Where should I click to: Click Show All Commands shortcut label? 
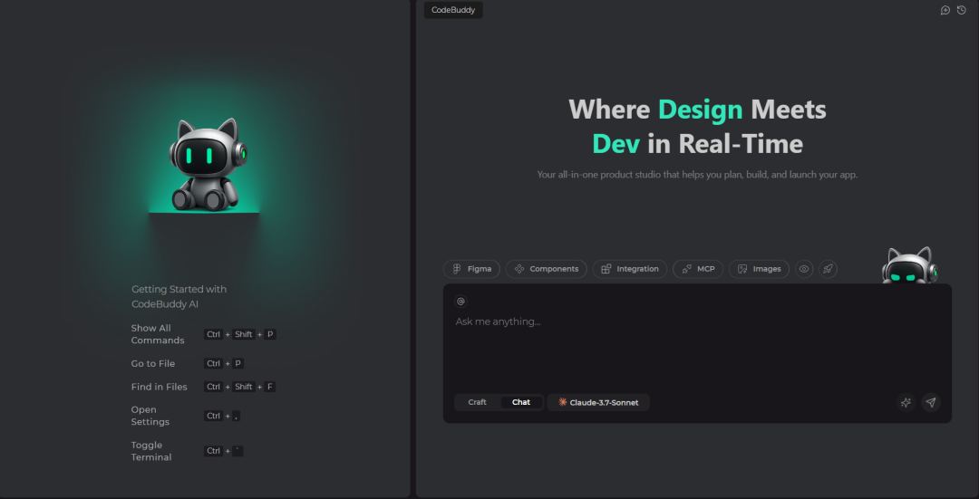158,334
